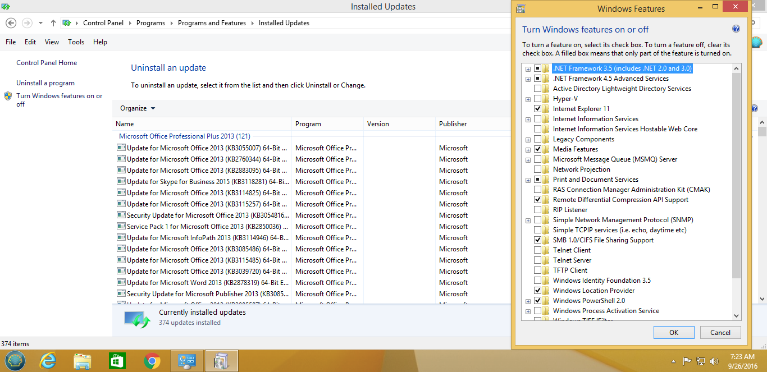This screenshot has width=767, height=372.
Task: Click the Windows Features list scrollbar thumb
Action: [x=737, y=174]
